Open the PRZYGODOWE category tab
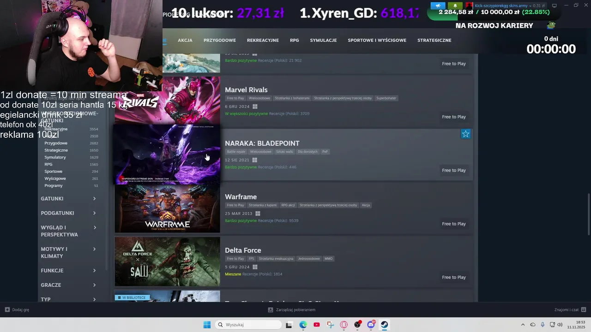Screen dimensions: 591x332 click(x=220, y=40)
